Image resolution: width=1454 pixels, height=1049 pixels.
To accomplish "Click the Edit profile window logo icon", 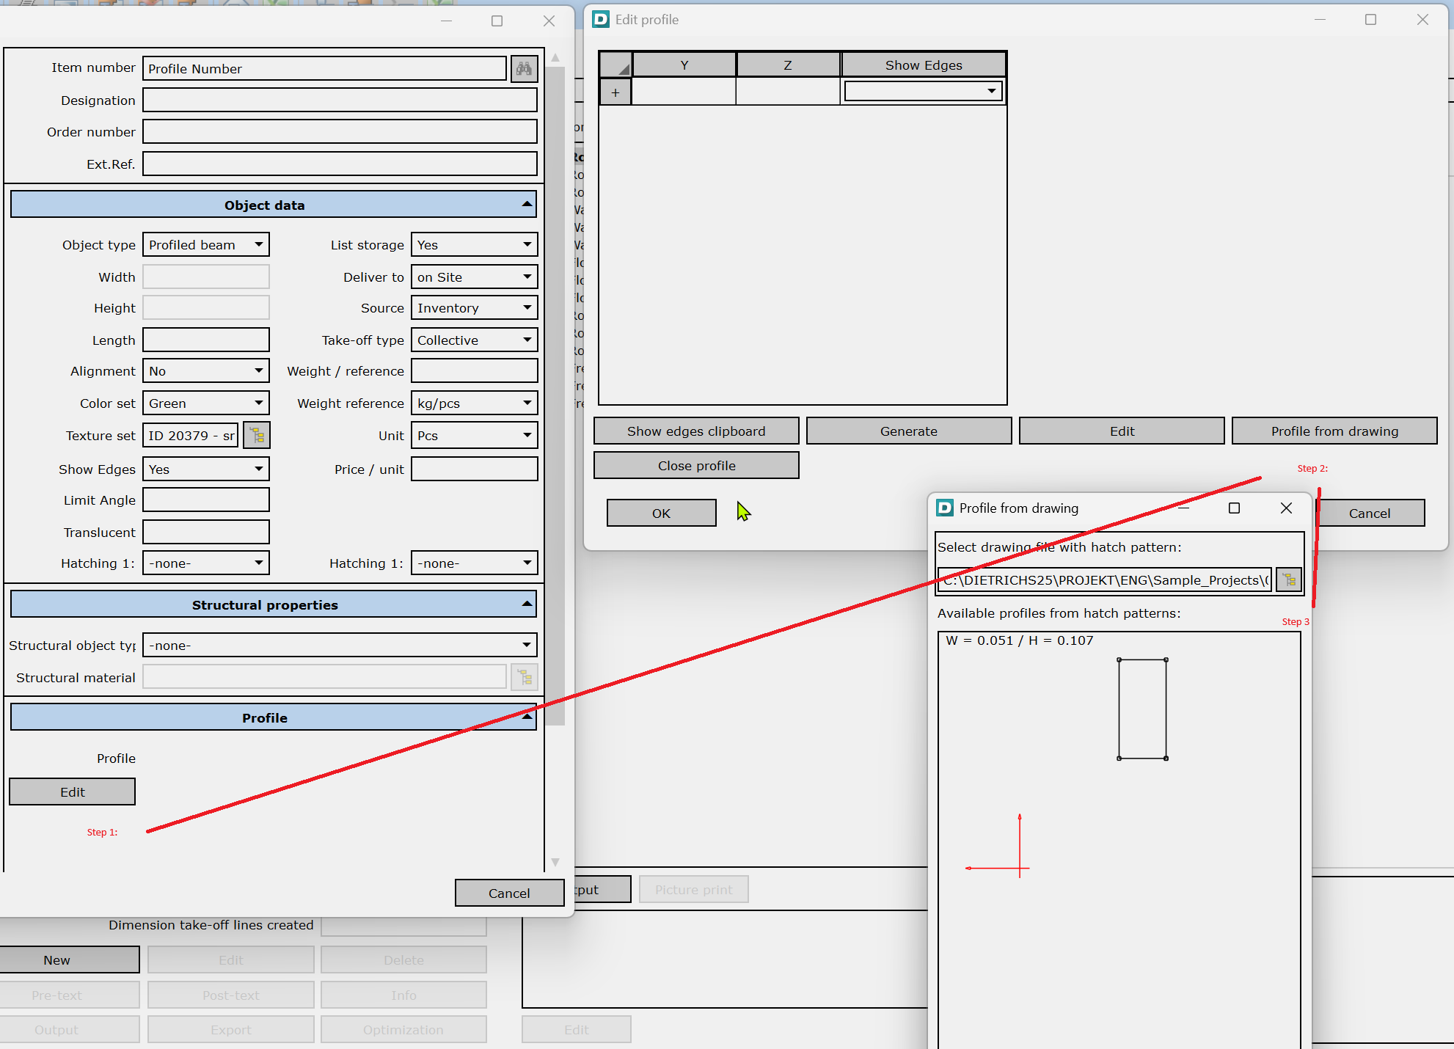I will coord(601,20).
